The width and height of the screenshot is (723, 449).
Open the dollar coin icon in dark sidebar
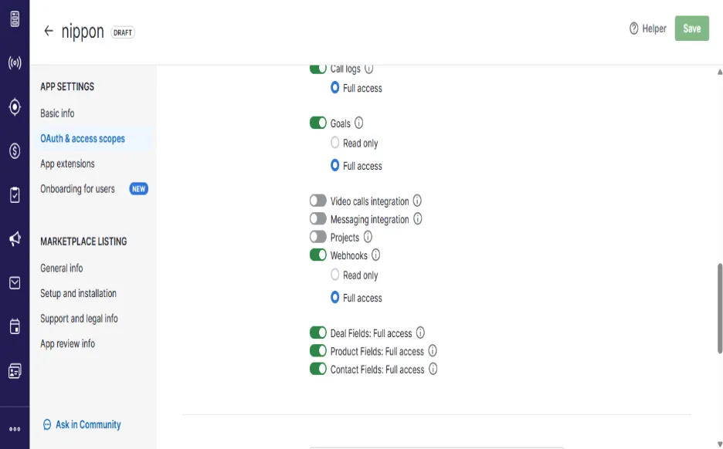(x=15, y=150)
